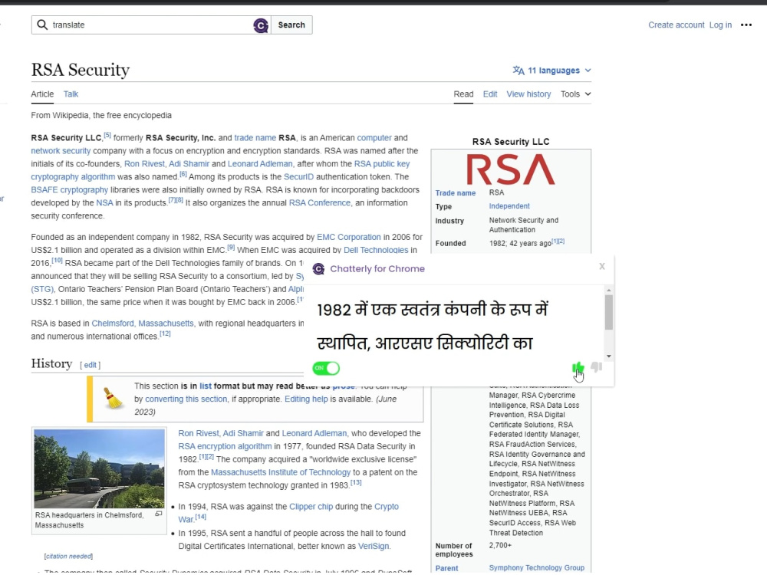Click the citation needed tag
The width and height of the screenshot is (767, 575).
pyautogui.click(x=68, y=557)
